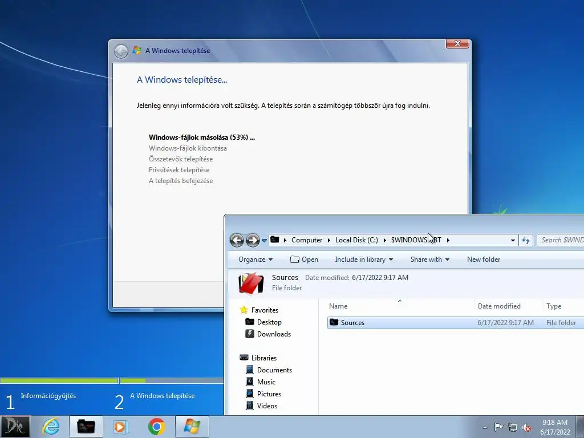584x438 pixels.
Task: Click the Frissítések telepítése step text
Action: click(x=179, y=170)
